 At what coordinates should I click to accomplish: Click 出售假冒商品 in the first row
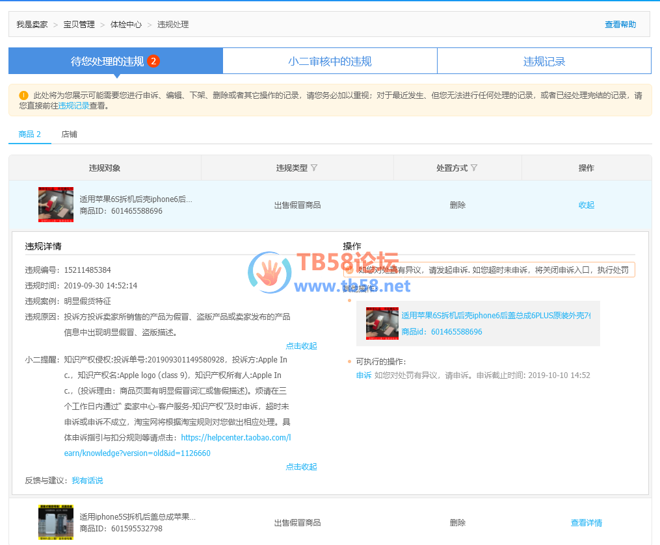pos(297,205)
